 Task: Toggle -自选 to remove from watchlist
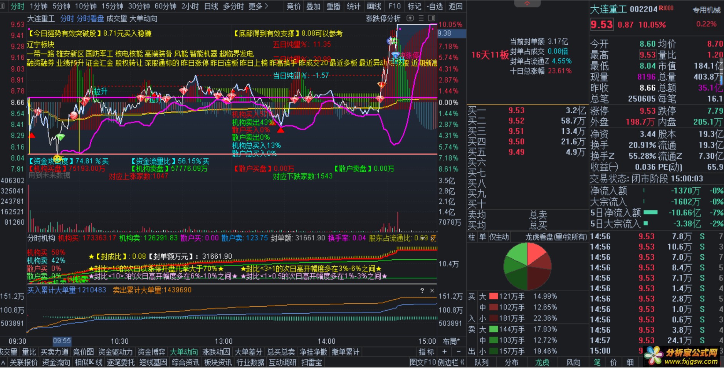tap(435, 6)
